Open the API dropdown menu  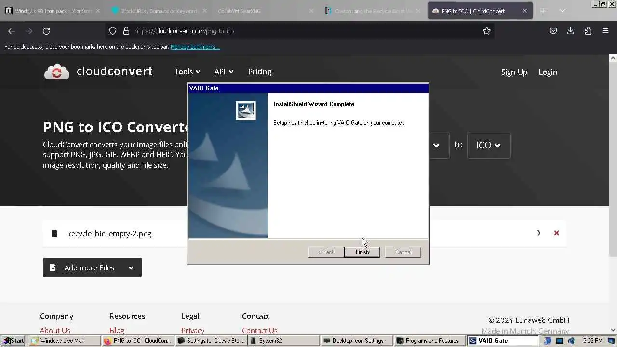pyautogui.click(x=224, y=71)
